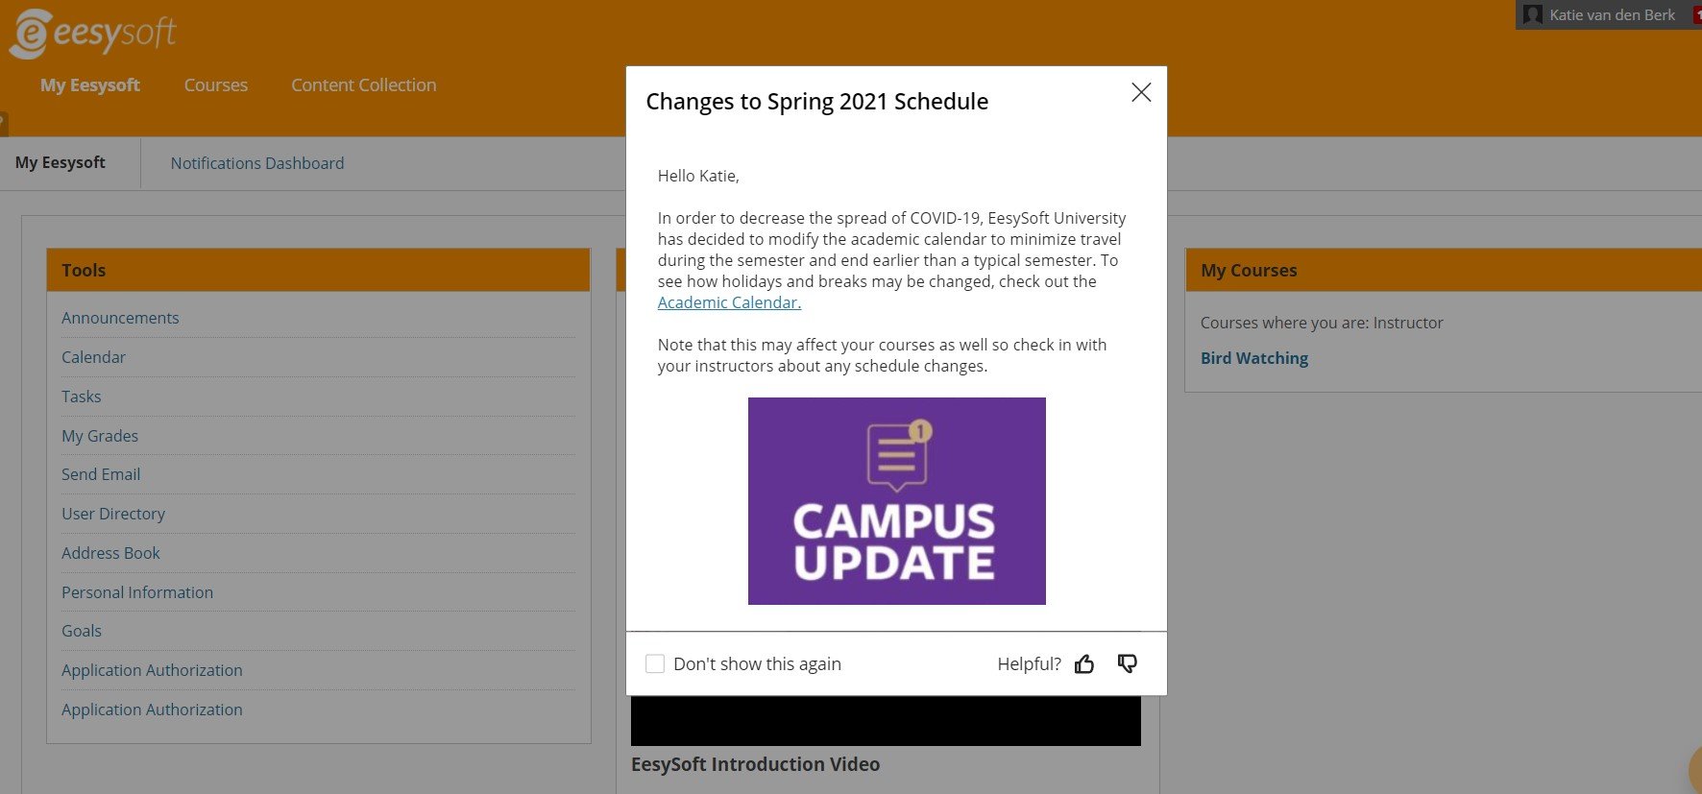Switch to the Notifications Dashboard tab
The width and height of the screenshot is (1702, 794).
(256, 163)
